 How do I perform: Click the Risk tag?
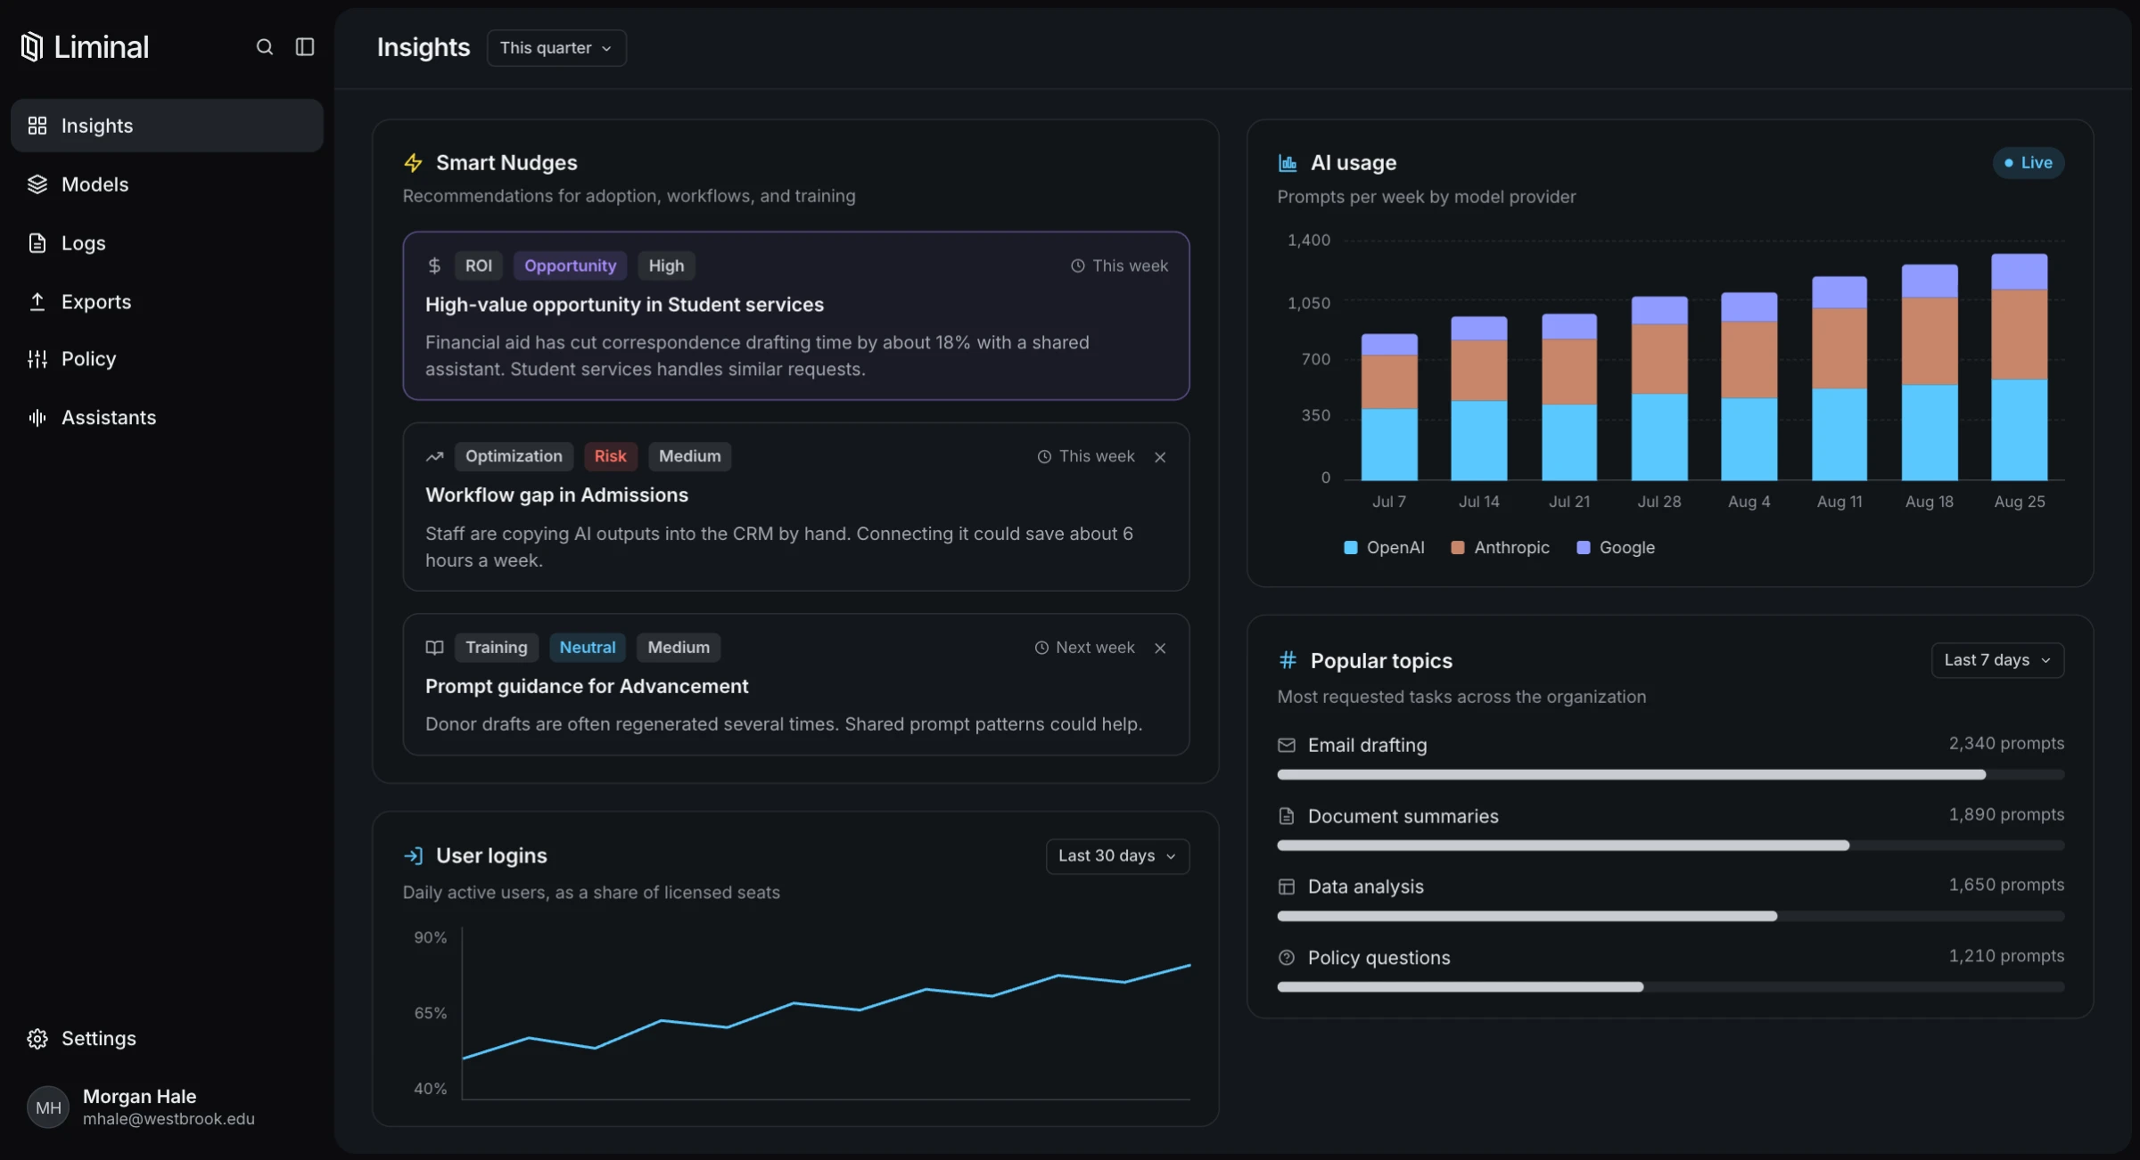[x=610, y=456]
